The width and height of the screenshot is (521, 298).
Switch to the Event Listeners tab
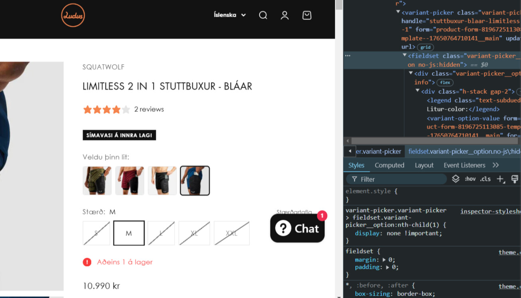(x=464, y=165)
